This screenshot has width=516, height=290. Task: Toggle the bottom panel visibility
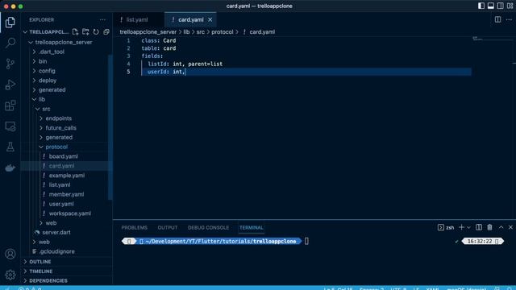click(x=491, y=6)
